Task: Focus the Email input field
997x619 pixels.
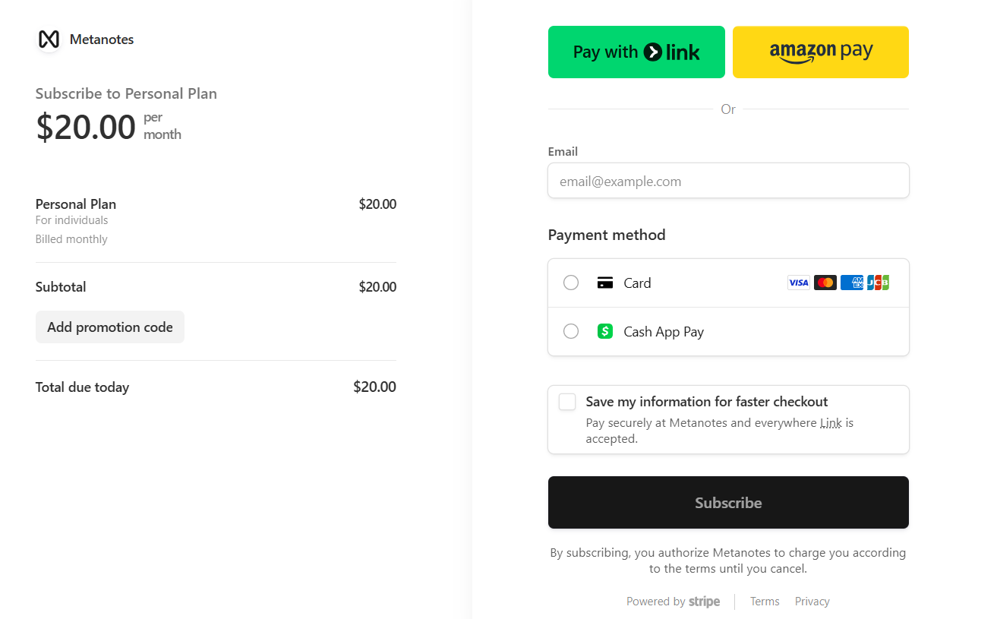Action: pyautogui.click(x=728, y=182)
